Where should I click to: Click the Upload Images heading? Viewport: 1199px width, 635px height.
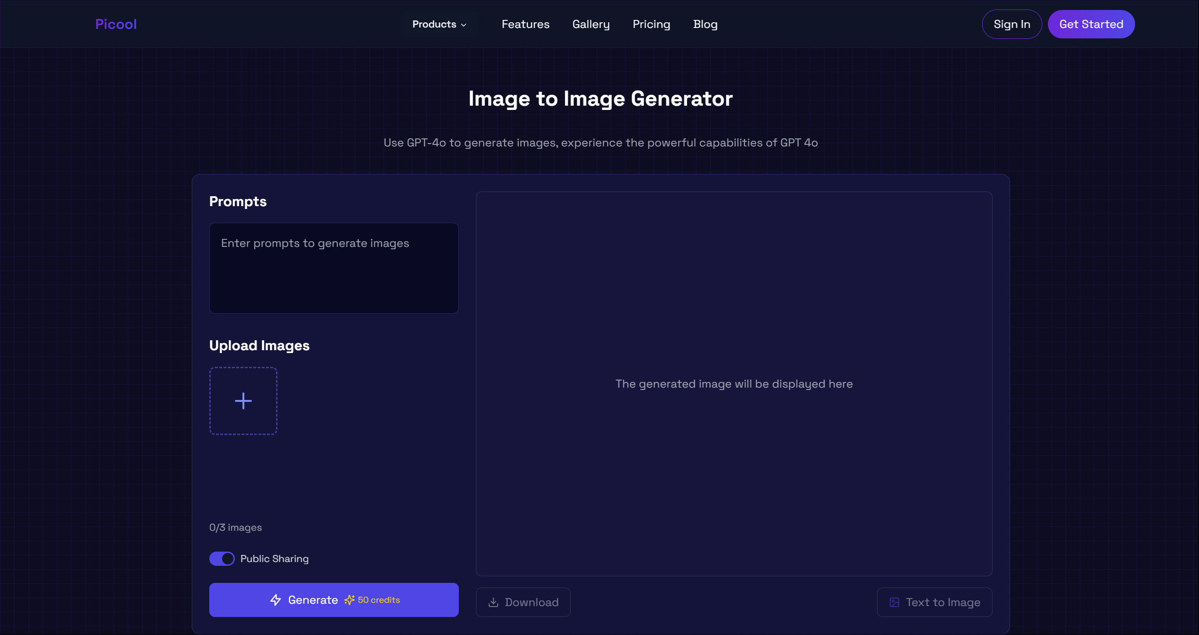tap(259, 345)
